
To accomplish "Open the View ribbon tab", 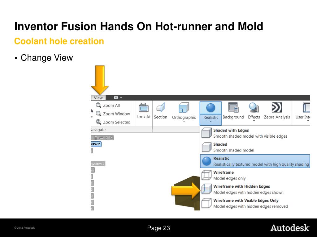I will [98, 98].
